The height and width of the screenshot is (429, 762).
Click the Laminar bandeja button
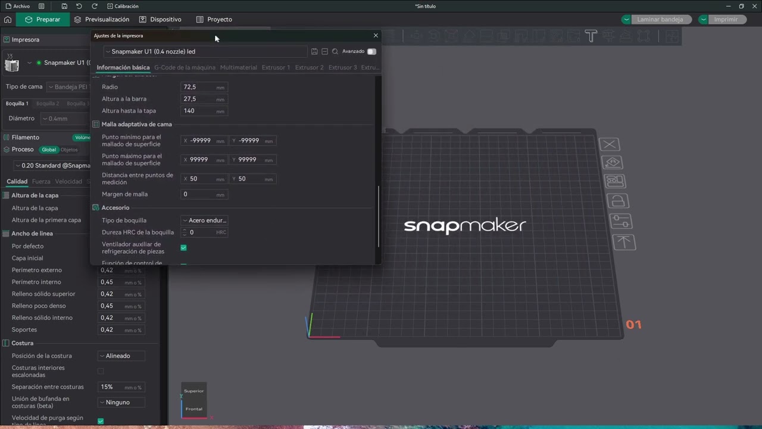pos(660,19)
